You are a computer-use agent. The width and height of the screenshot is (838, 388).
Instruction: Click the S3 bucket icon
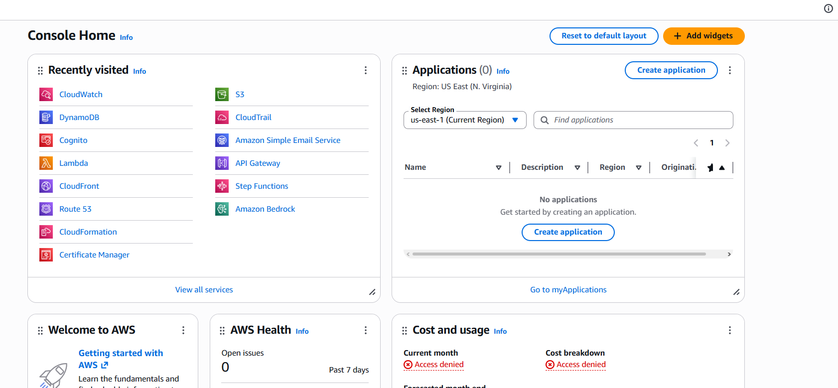point(222,94)
